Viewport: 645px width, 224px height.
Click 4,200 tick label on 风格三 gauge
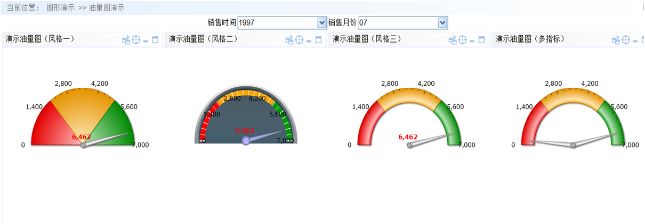pyautogui.click(x=426, y=84)
